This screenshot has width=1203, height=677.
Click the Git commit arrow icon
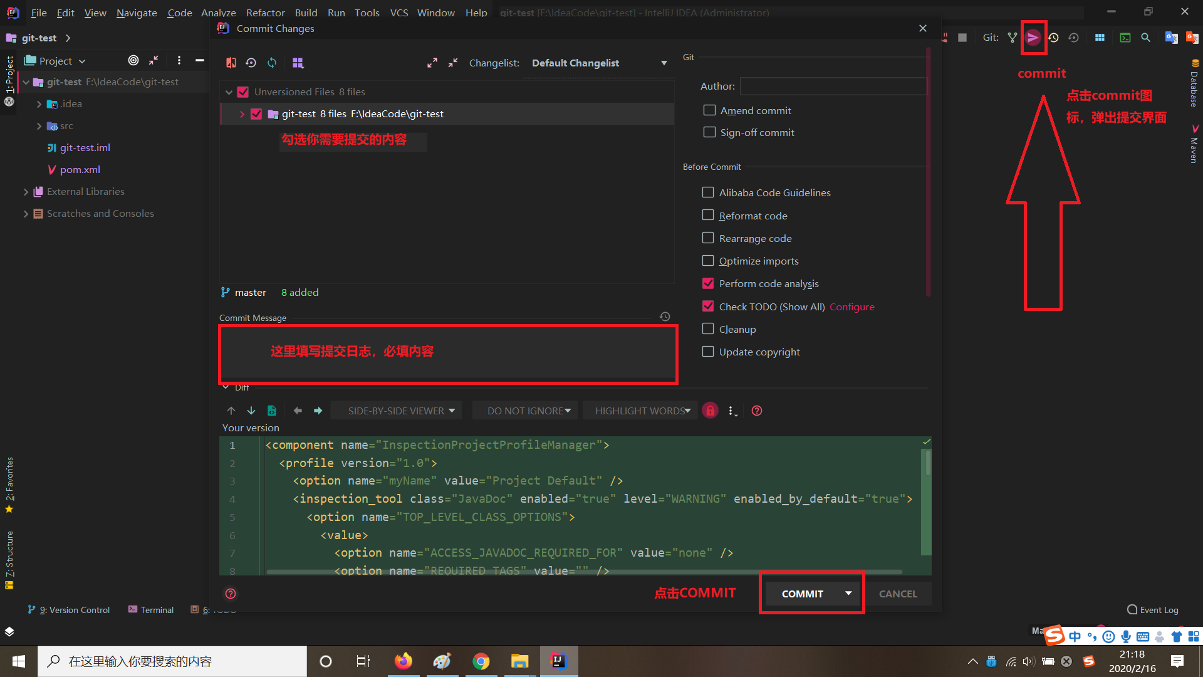[x=1033, y=38]
